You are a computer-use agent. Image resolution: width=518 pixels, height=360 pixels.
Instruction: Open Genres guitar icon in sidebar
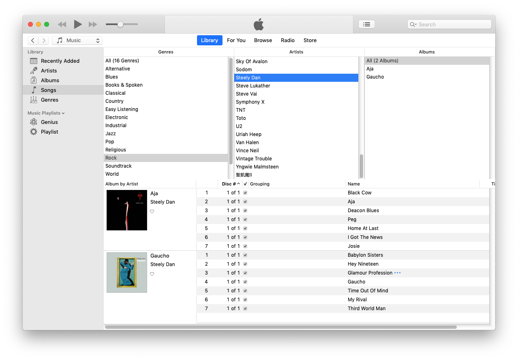[x=34, y=100]
